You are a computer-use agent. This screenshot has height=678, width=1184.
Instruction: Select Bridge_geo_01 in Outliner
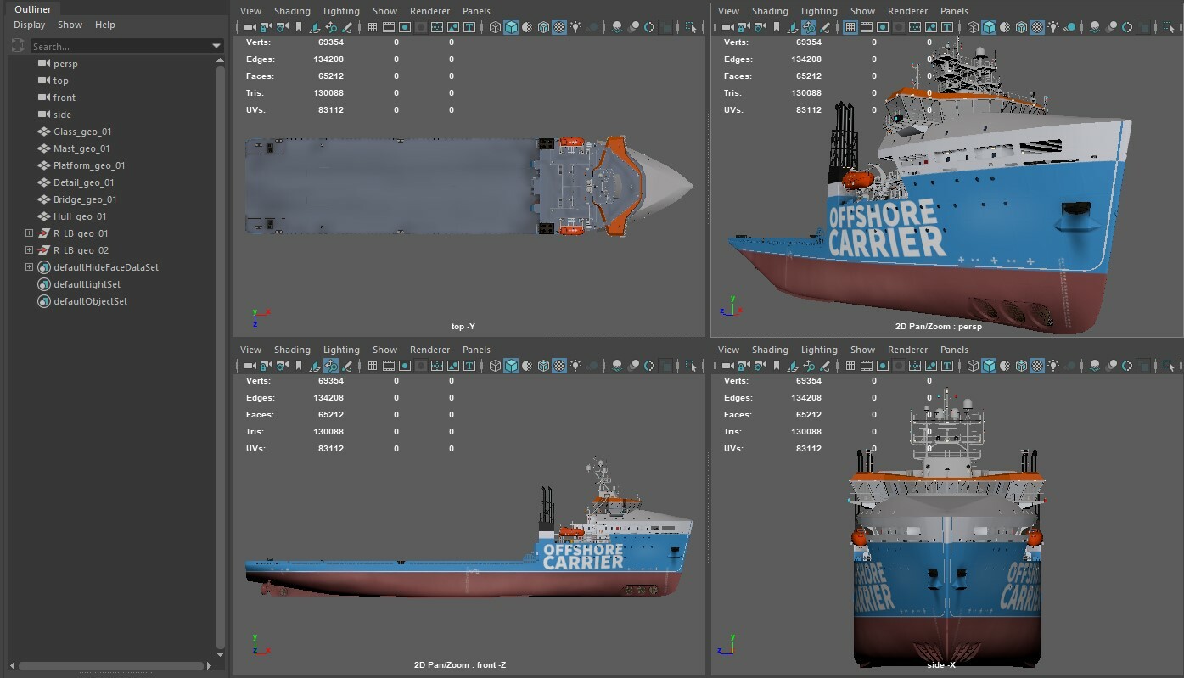coord(85,199)
